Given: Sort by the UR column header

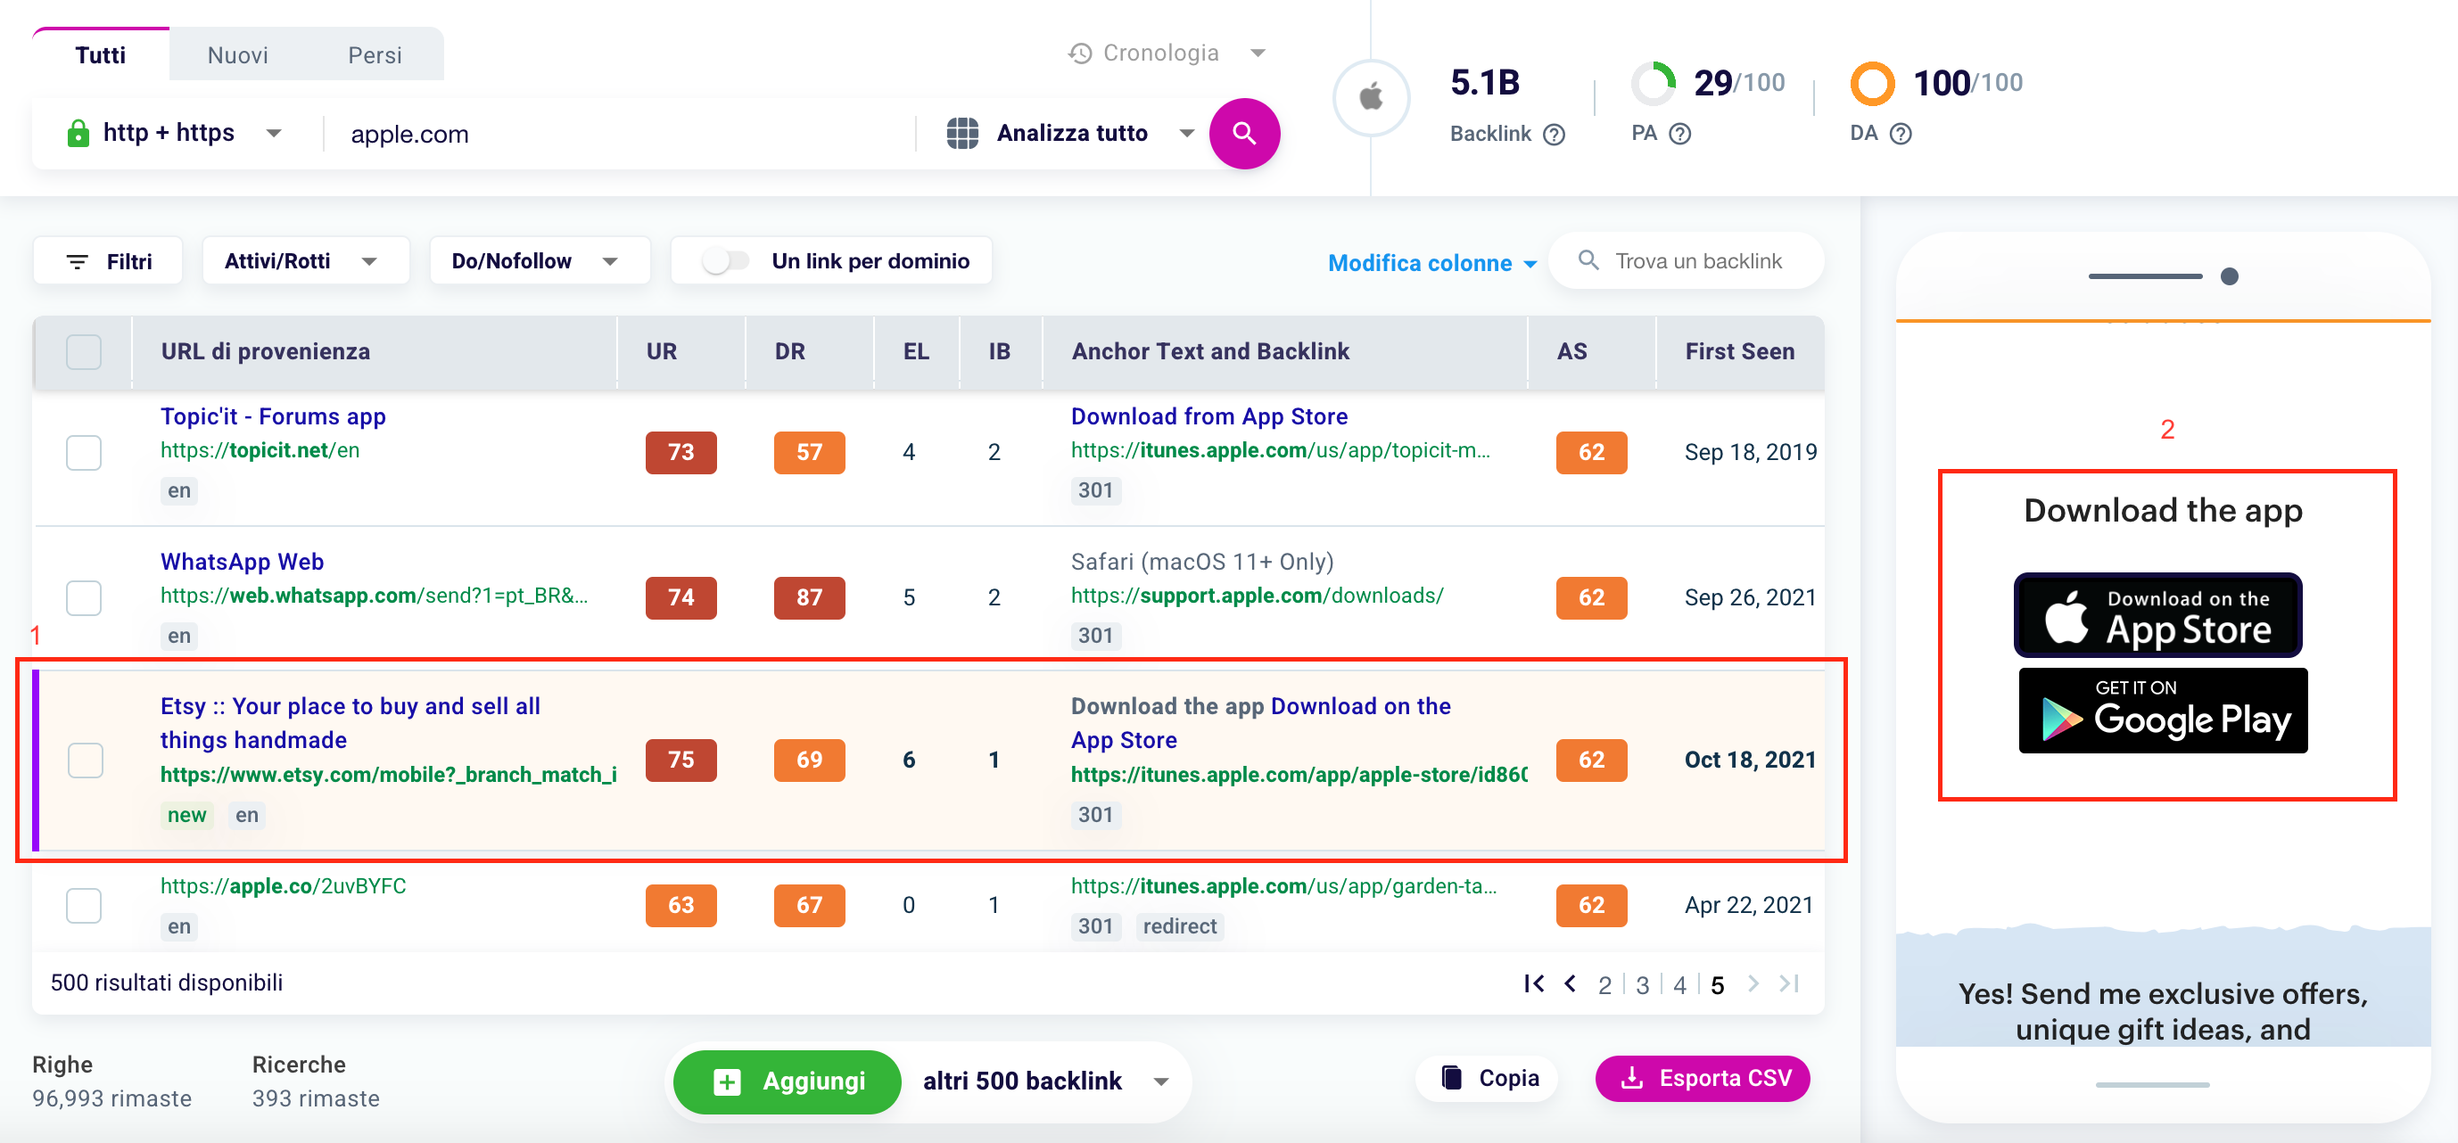Looking at the screenshot, I should (x=661, y=352).
